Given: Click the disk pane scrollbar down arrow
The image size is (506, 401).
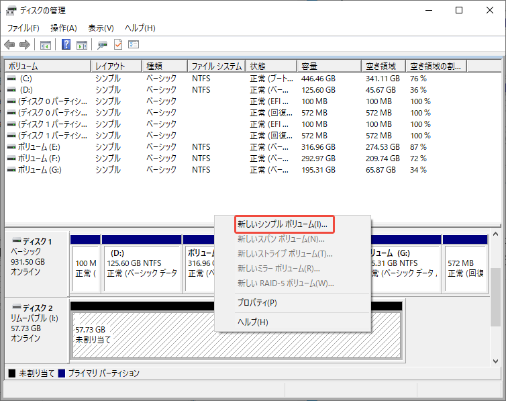Looking at the screenshot, I should point(496,361).
